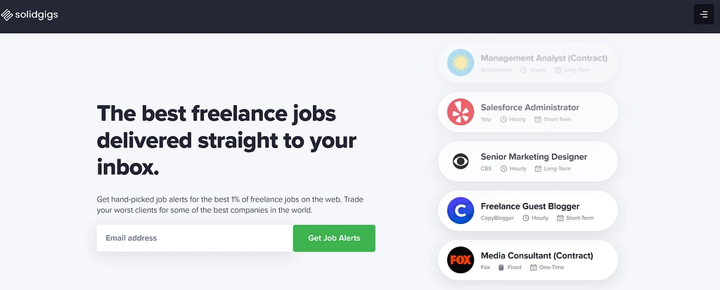Image resolution: width=720 pixels, height=290 pixels.
Task: Select Media Consultant (Contract) listing
Action: point(528,261)
